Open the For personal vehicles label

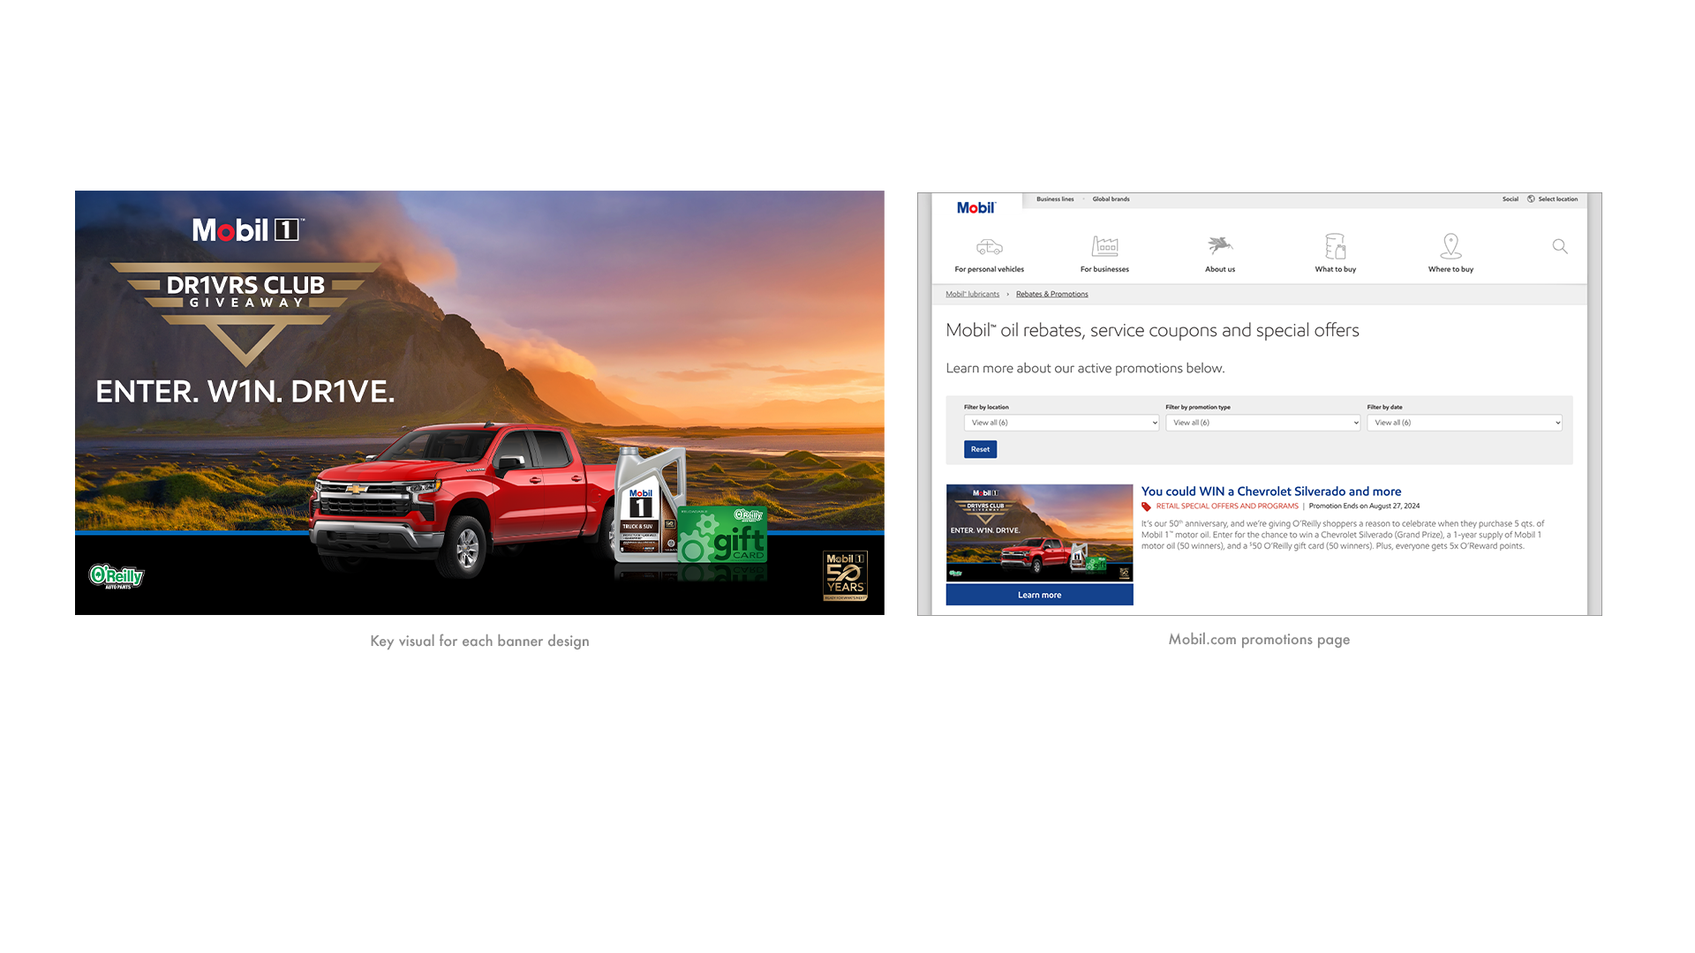point(989,269)
